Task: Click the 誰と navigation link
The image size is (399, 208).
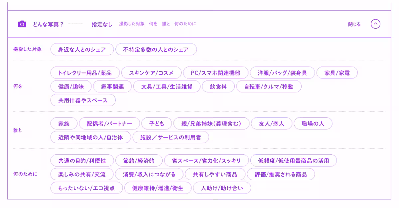Action: coord(166,24)
